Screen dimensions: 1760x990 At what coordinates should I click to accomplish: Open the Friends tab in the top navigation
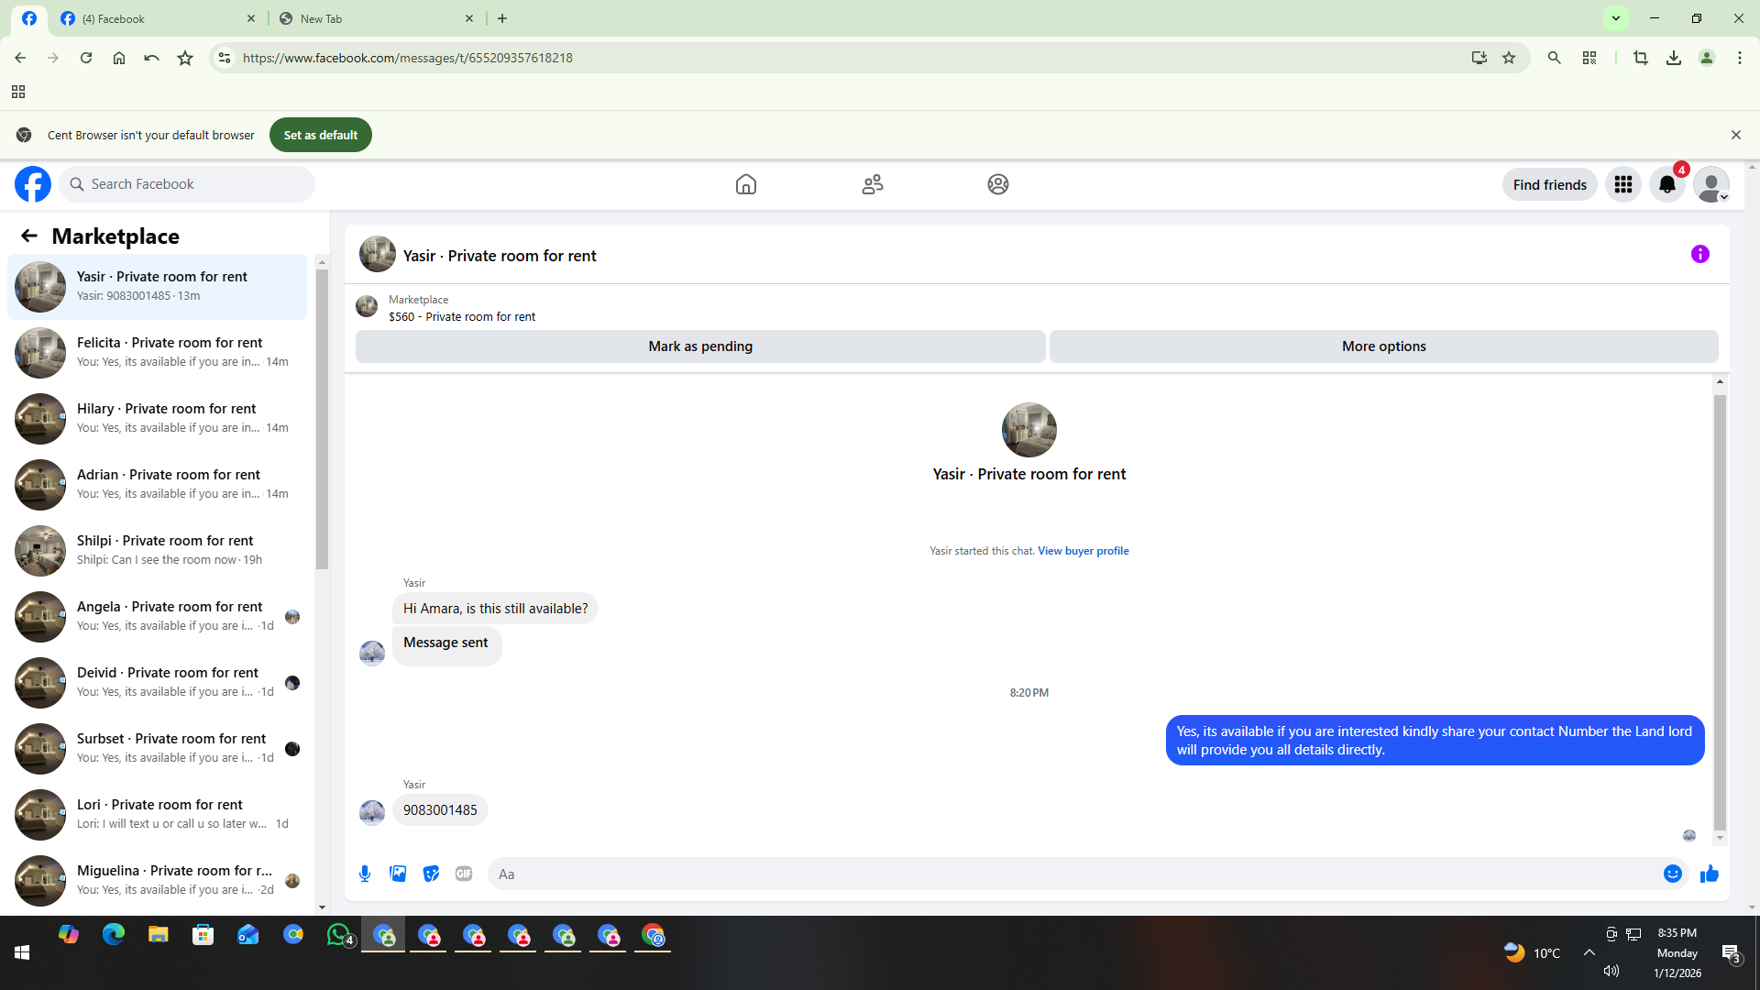[872, 184]
